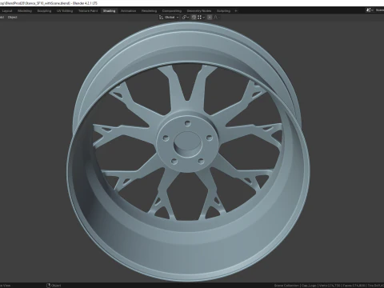Image resolution: width=384 pixels, height=288 pixels.
Task: Open the Compositing workspace tab
Action: 172,11
